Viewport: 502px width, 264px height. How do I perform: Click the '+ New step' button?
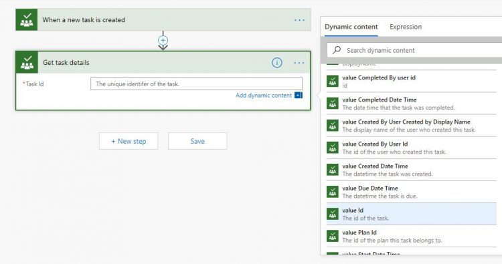[129, 141]
